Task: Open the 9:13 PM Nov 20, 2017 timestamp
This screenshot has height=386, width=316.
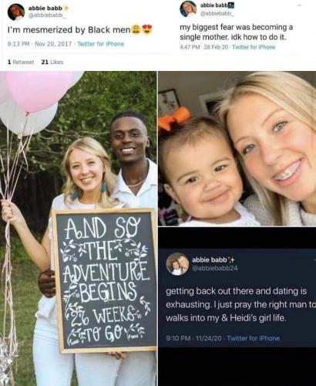Action: (x=39, y=44)
